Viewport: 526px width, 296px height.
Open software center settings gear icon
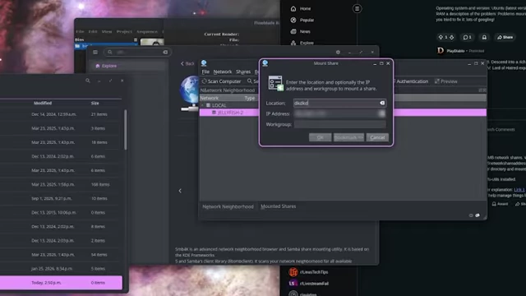point(338,53)
